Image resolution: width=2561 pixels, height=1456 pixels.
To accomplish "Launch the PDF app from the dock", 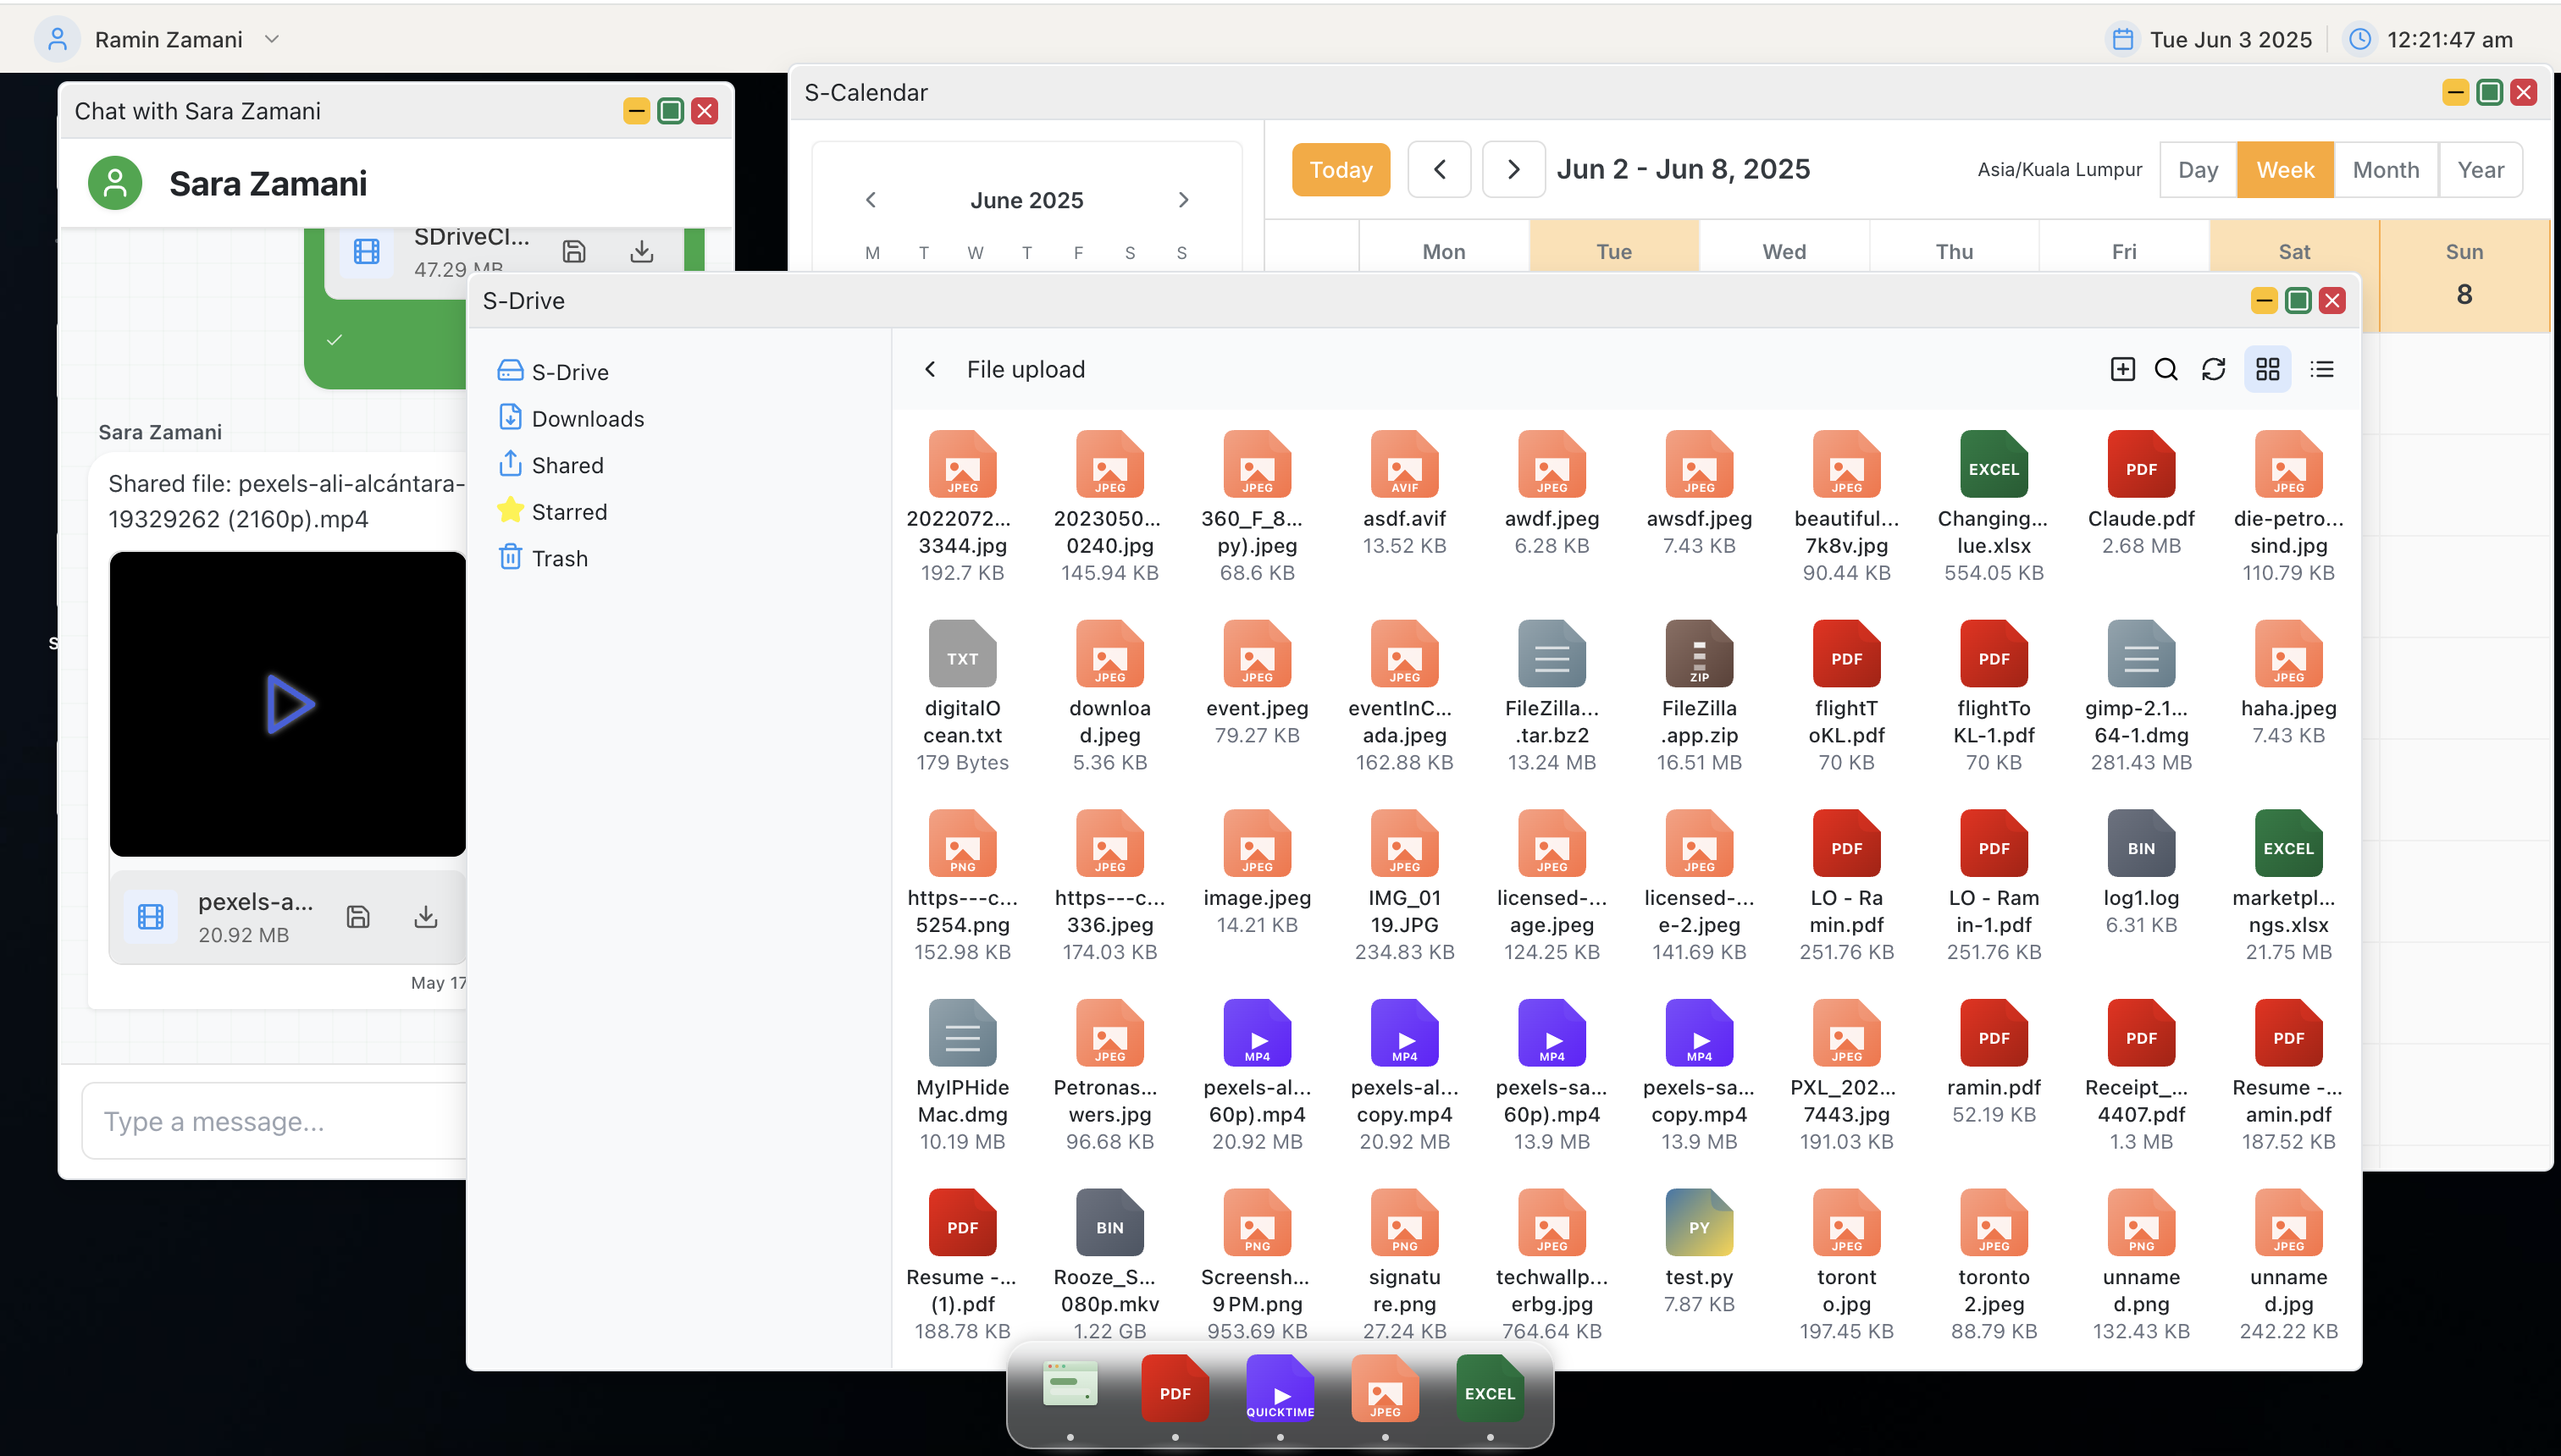I will (1175, 1390).
